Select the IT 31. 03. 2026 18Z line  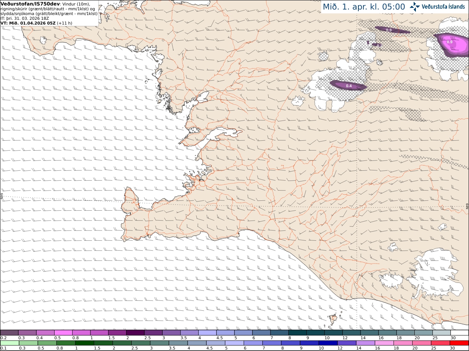point(25,18)
